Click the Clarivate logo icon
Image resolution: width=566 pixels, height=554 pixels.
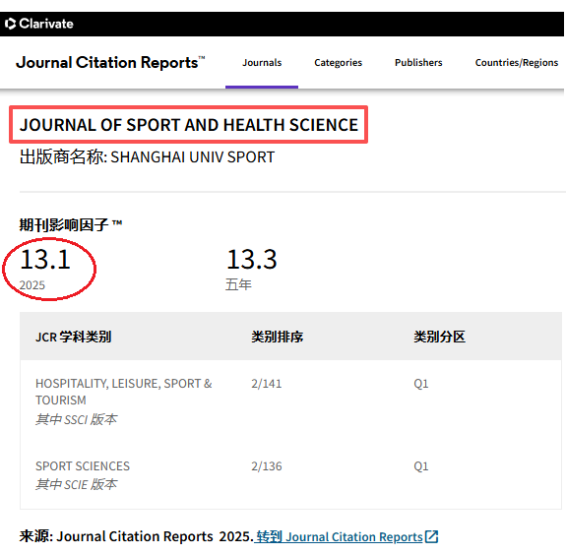10,24
